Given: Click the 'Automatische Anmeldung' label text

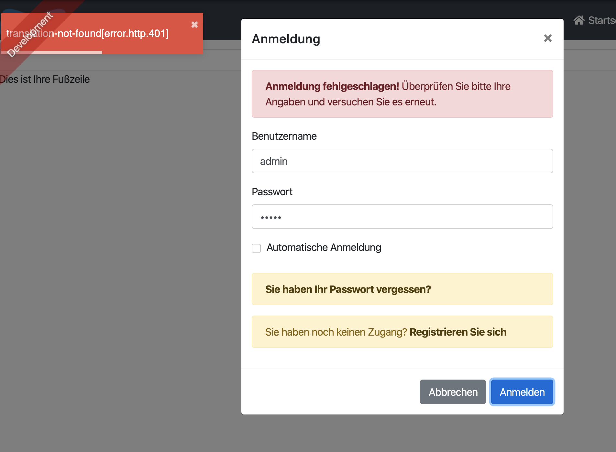Looking at the screenshot, I should [x=324, y=247].
